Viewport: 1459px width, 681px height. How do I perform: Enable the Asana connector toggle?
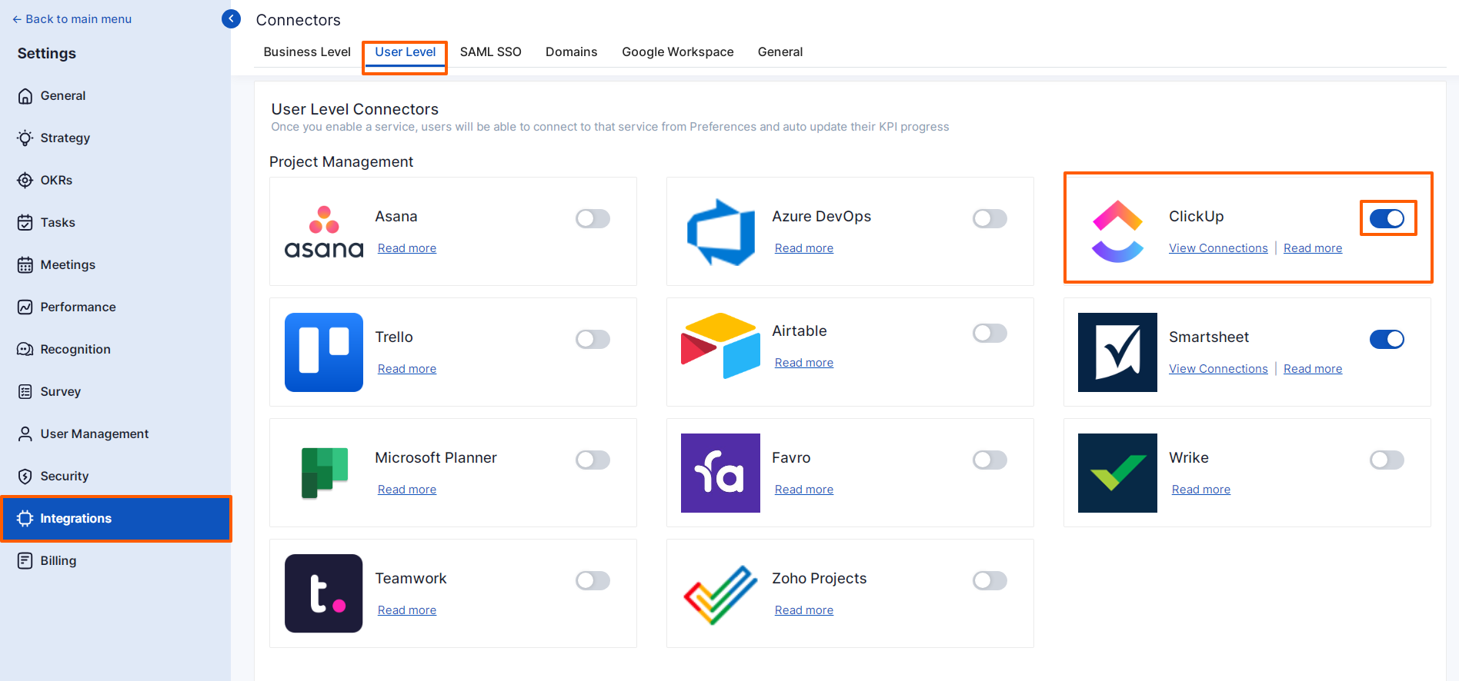593,218
